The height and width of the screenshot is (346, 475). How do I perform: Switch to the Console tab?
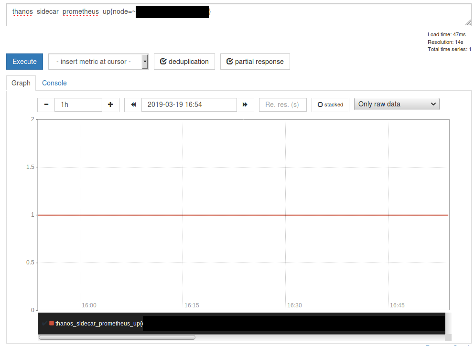pos(54,83)
